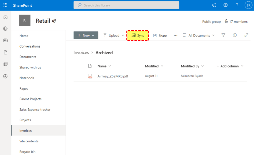Open Projects in site navigation
Image resolution: width=254 pixels, height=155 pixels.
click(25, 120)
